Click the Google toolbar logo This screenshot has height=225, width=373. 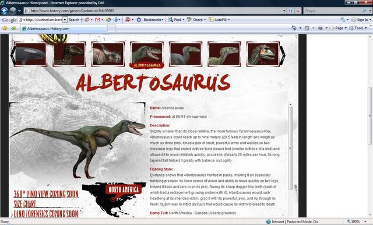(9, 20)
